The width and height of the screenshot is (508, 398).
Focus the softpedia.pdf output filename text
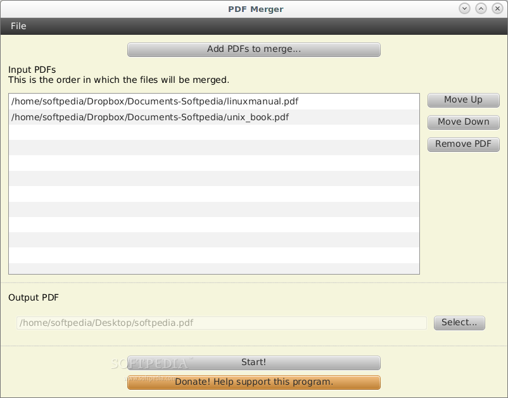point(220,323)
